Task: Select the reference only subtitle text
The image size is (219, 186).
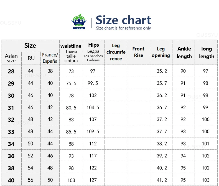Action: point(123,28)
